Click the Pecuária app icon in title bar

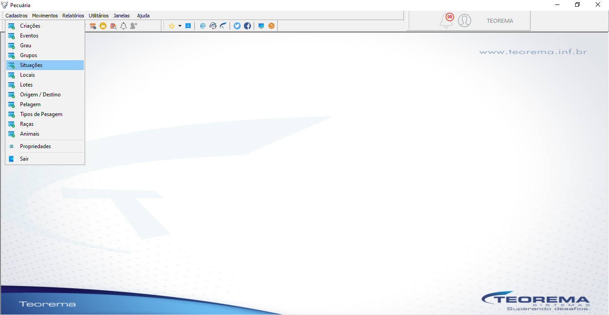click(x=5, y=5)
